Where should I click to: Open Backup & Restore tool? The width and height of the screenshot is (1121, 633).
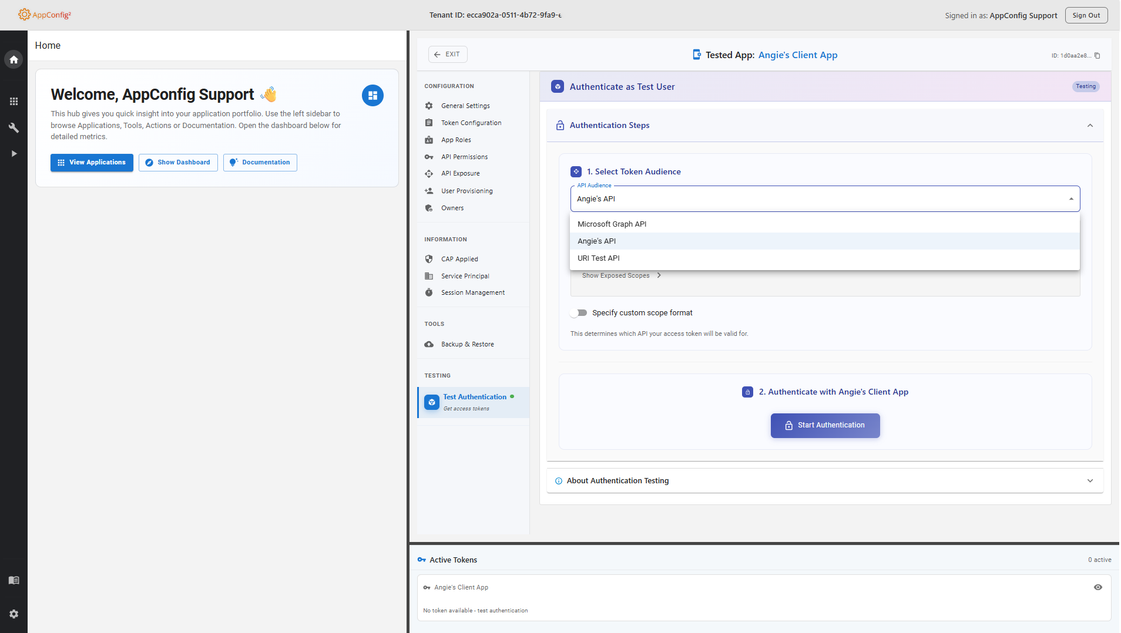coord(467,344)
